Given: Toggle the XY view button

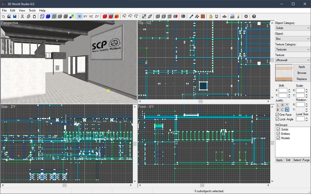Looking at the screenshot, I should coord(85,16).
